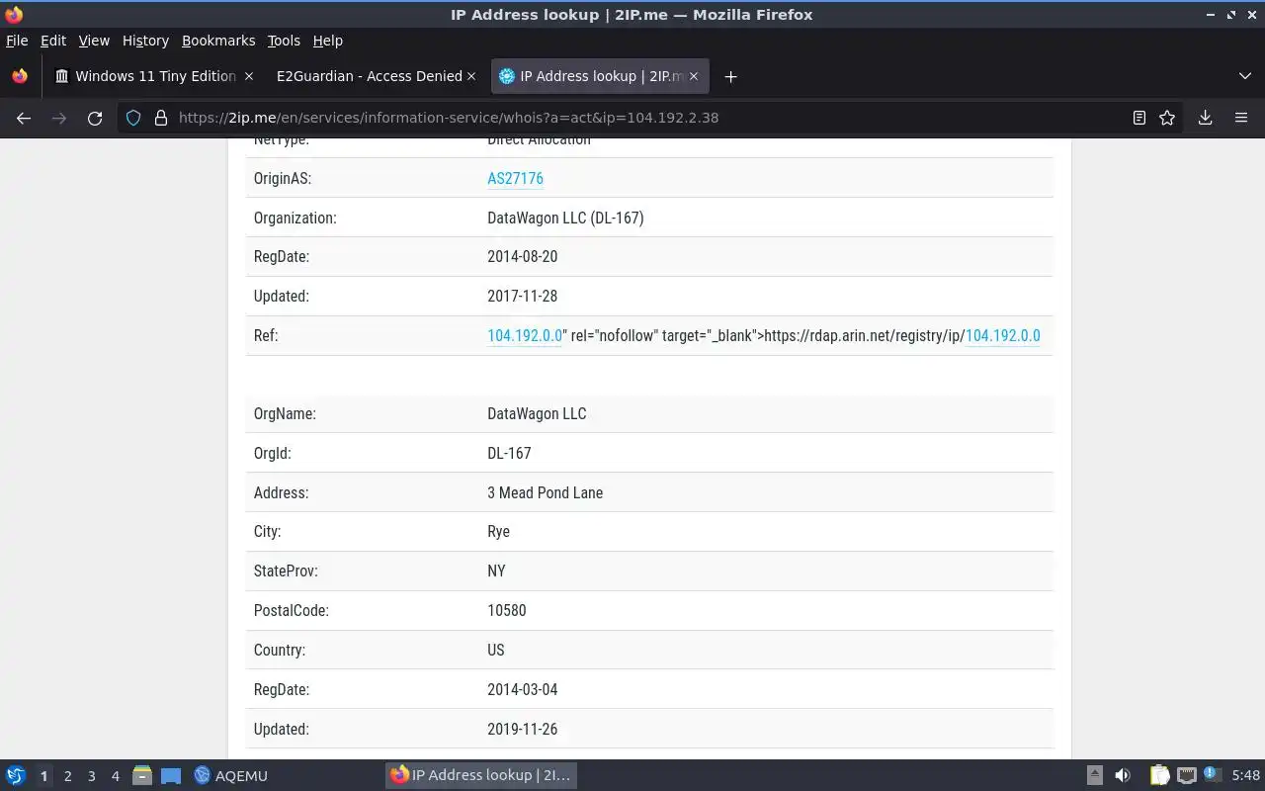Click the update notification tray icon
The width and height of the screenshot is (1265, 791).
[x=1213, y=774]
